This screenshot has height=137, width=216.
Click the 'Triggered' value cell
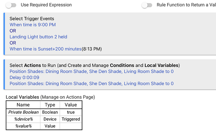[70, 119]
